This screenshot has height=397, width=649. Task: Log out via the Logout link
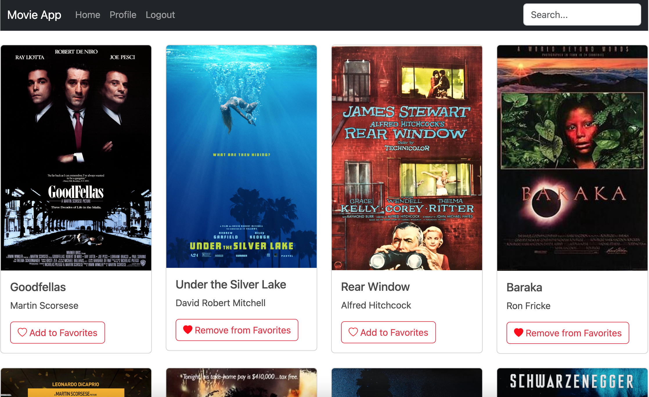[x=160, y=15]
